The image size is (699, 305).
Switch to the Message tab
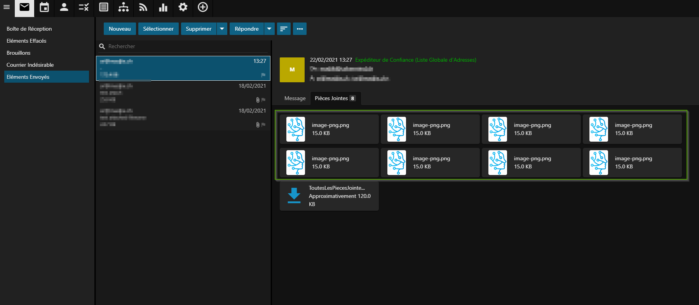[295, 99]
